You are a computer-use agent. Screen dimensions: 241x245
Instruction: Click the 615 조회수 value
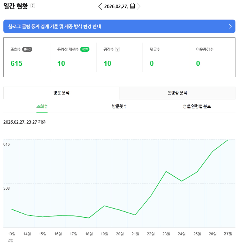(x=17, y=64)
